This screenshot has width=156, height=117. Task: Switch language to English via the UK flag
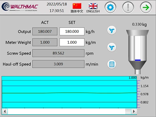(93, 6)
